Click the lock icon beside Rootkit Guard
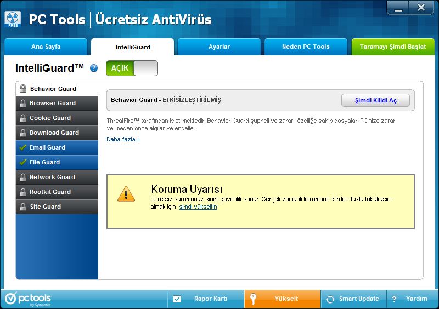The image size is (439, 309). pos(23,192)
